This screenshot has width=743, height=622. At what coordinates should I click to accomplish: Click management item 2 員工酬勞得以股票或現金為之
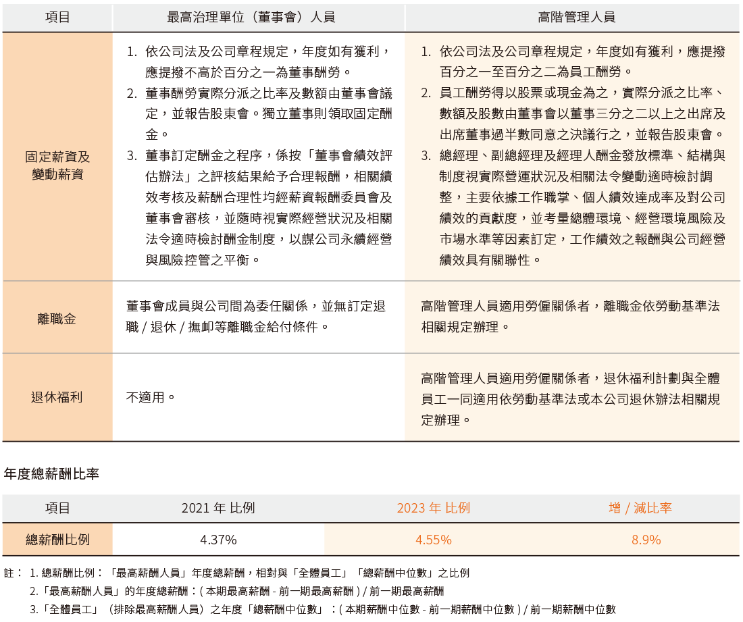coord(573,113)
